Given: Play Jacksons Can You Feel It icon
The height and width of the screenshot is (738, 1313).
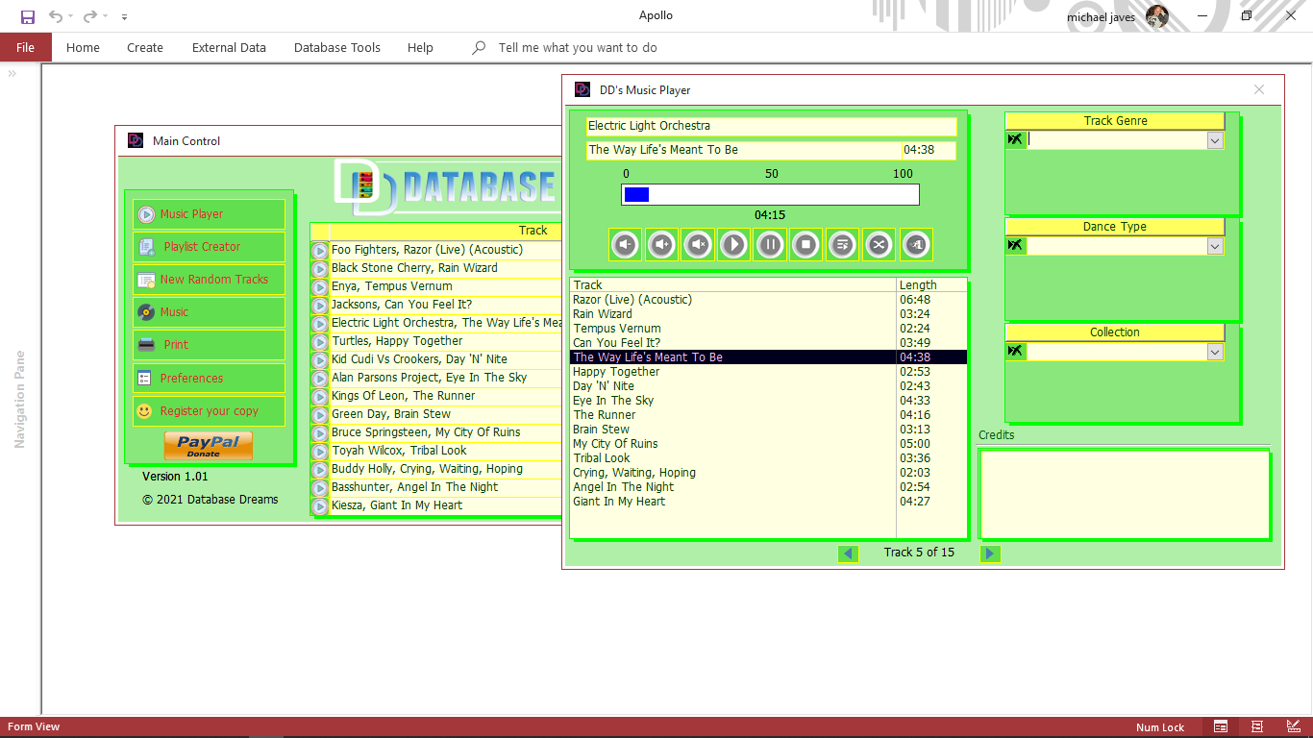Looking at the screenshot, I should 320,305.
